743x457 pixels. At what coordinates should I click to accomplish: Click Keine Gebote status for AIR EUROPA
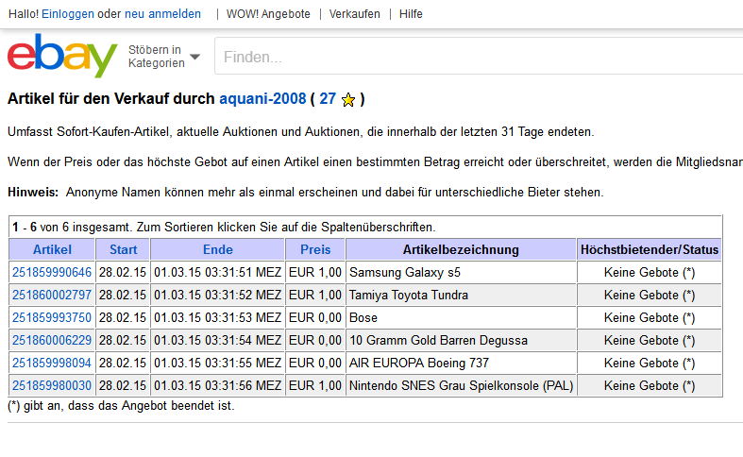pos(650,364)
